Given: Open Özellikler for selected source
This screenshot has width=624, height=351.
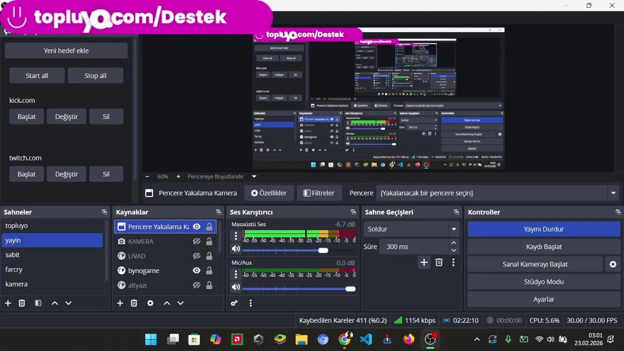Looking at the screenshot, I should pyautogui.click(x=269, y=193).
